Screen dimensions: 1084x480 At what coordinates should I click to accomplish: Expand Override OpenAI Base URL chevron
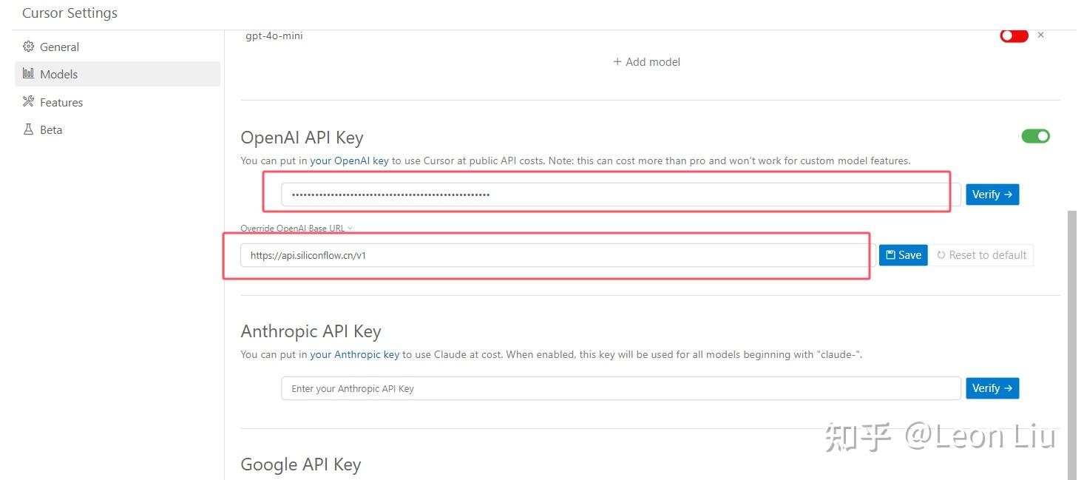click(350, 229)
